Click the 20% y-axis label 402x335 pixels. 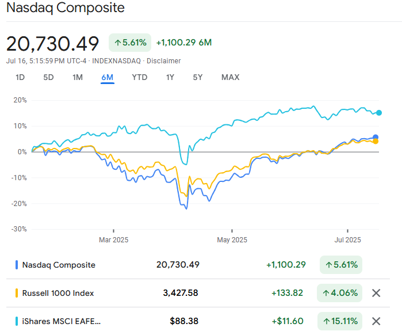tap(20, 100)
